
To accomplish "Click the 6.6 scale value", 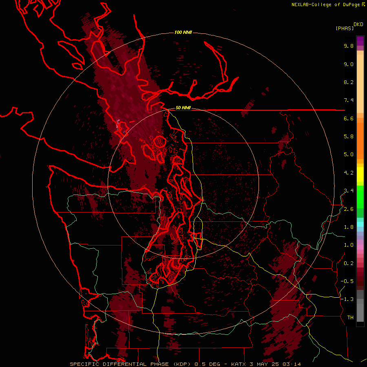I will 349,118.
